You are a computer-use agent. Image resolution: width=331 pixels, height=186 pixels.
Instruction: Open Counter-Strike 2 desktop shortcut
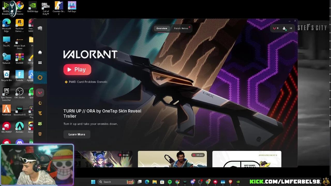point(59,9)
